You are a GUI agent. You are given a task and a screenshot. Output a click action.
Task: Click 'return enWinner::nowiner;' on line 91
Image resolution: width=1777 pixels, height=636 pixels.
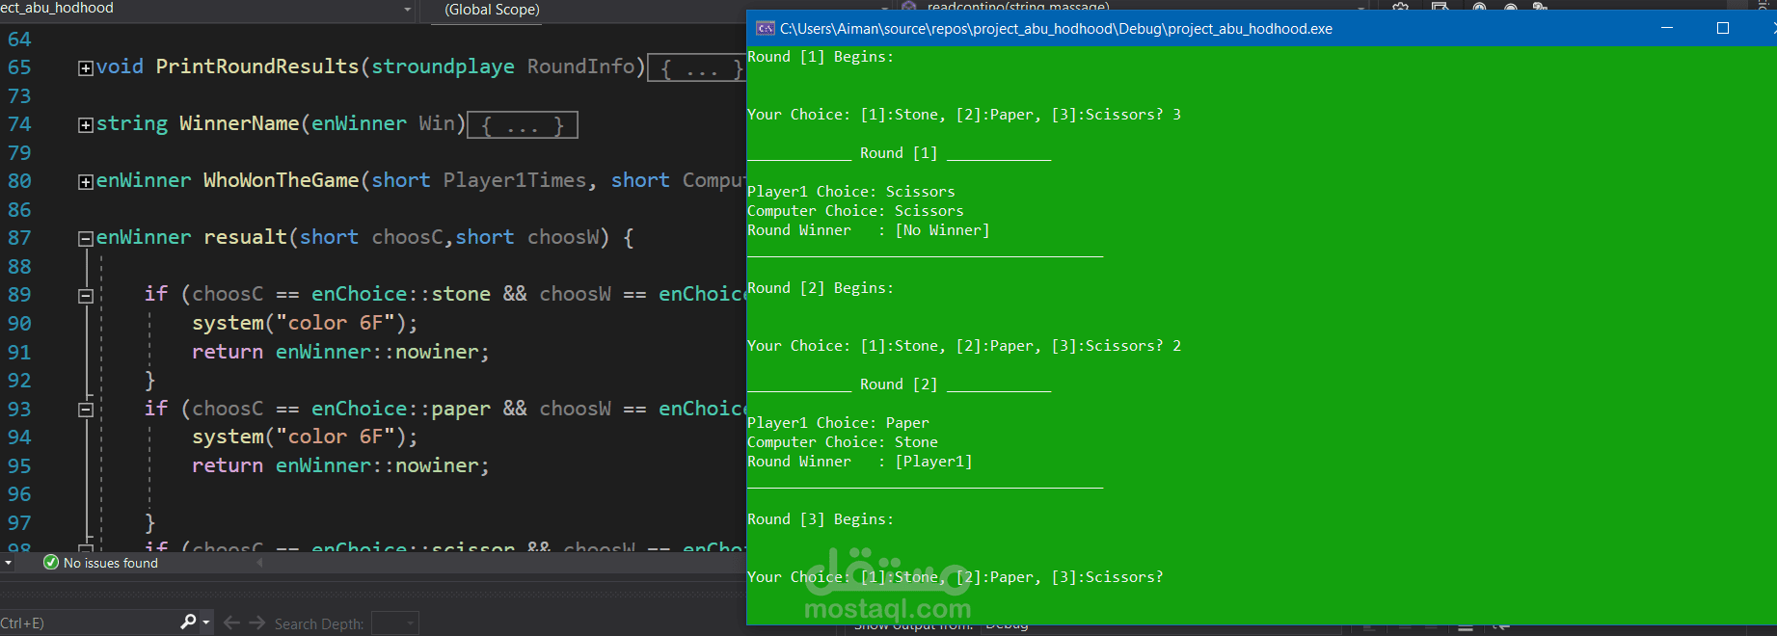(x=340, y=352)
